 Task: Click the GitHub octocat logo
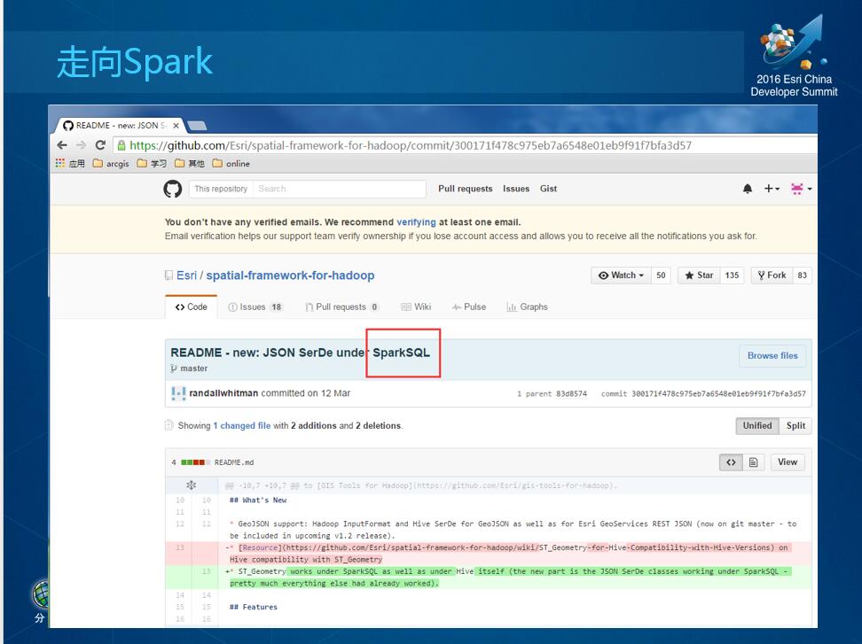[173, 189]
